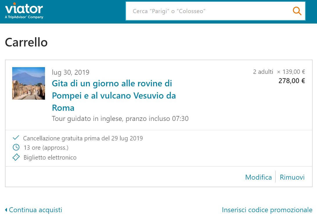Click the orange search magnifier icon
Screen dimensions: 317x218
297,11
